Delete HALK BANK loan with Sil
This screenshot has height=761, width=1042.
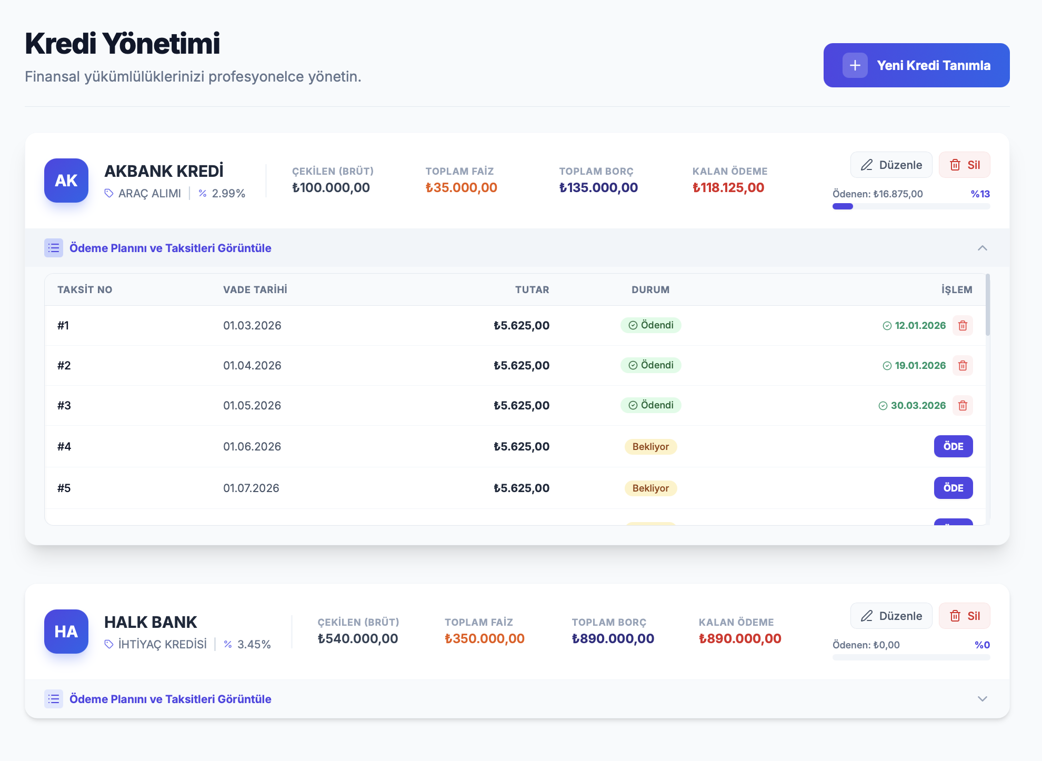click(964, 616)
